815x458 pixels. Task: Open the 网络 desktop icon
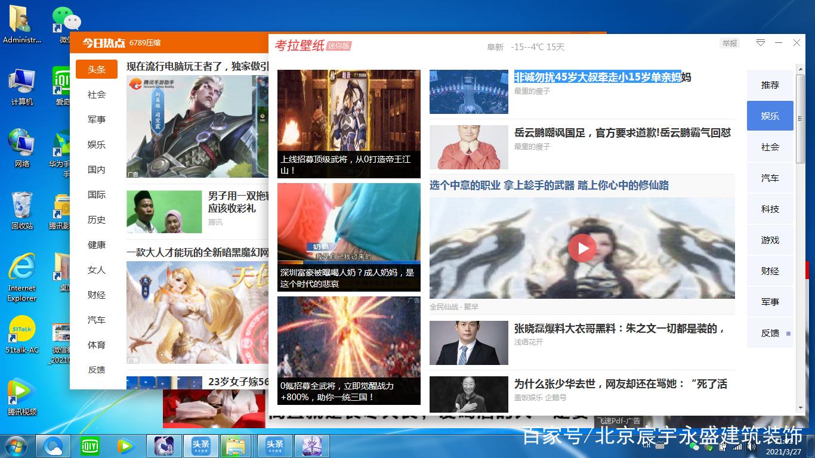click(22, 148)
